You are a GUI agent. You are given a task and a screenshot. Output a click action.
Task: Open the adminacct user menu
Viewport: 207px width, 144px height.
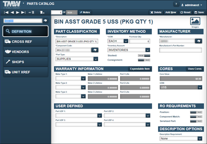pyautogui.click(x=191, y=5)
